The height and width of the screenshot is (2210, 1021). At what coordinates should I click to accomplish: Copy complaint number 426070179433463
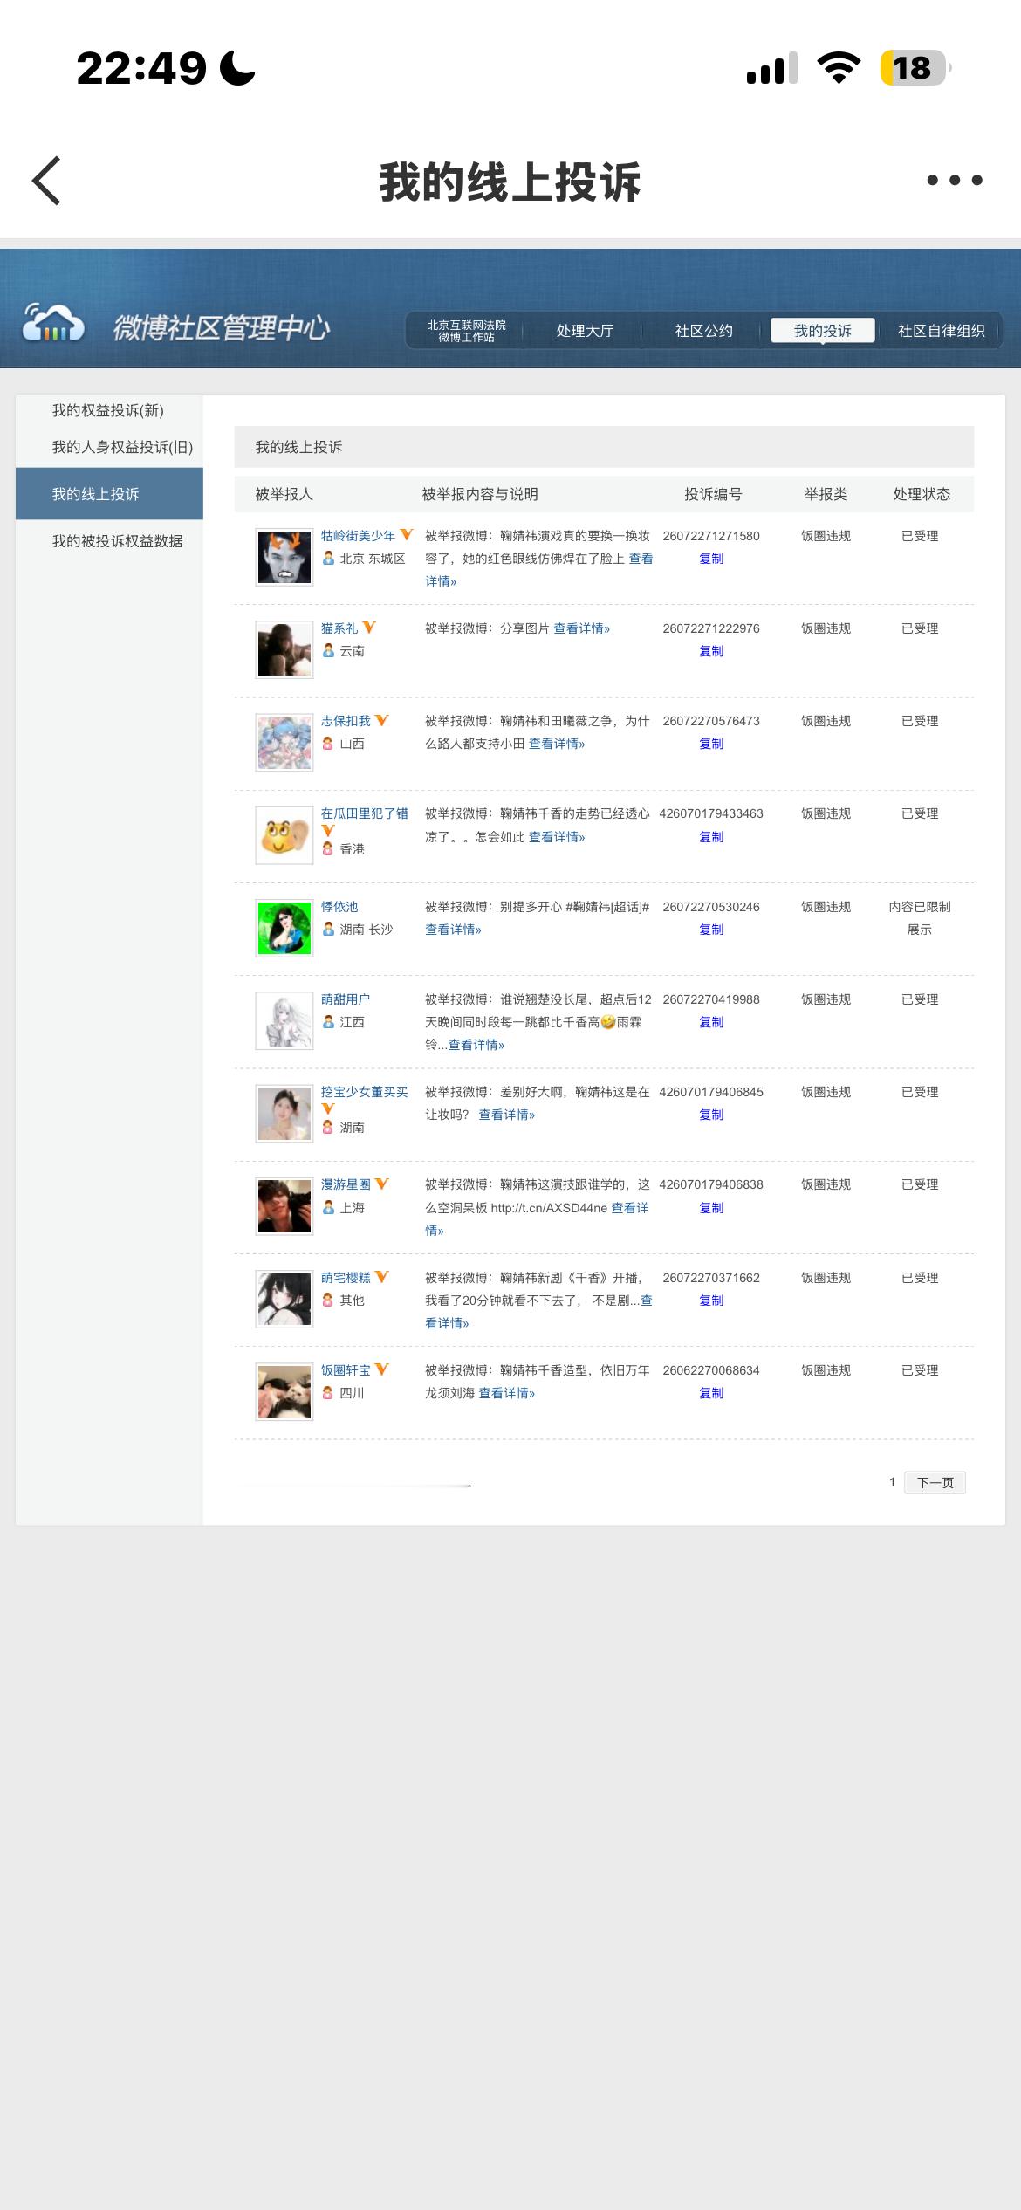pyautogui.click(x=711, y=837)
